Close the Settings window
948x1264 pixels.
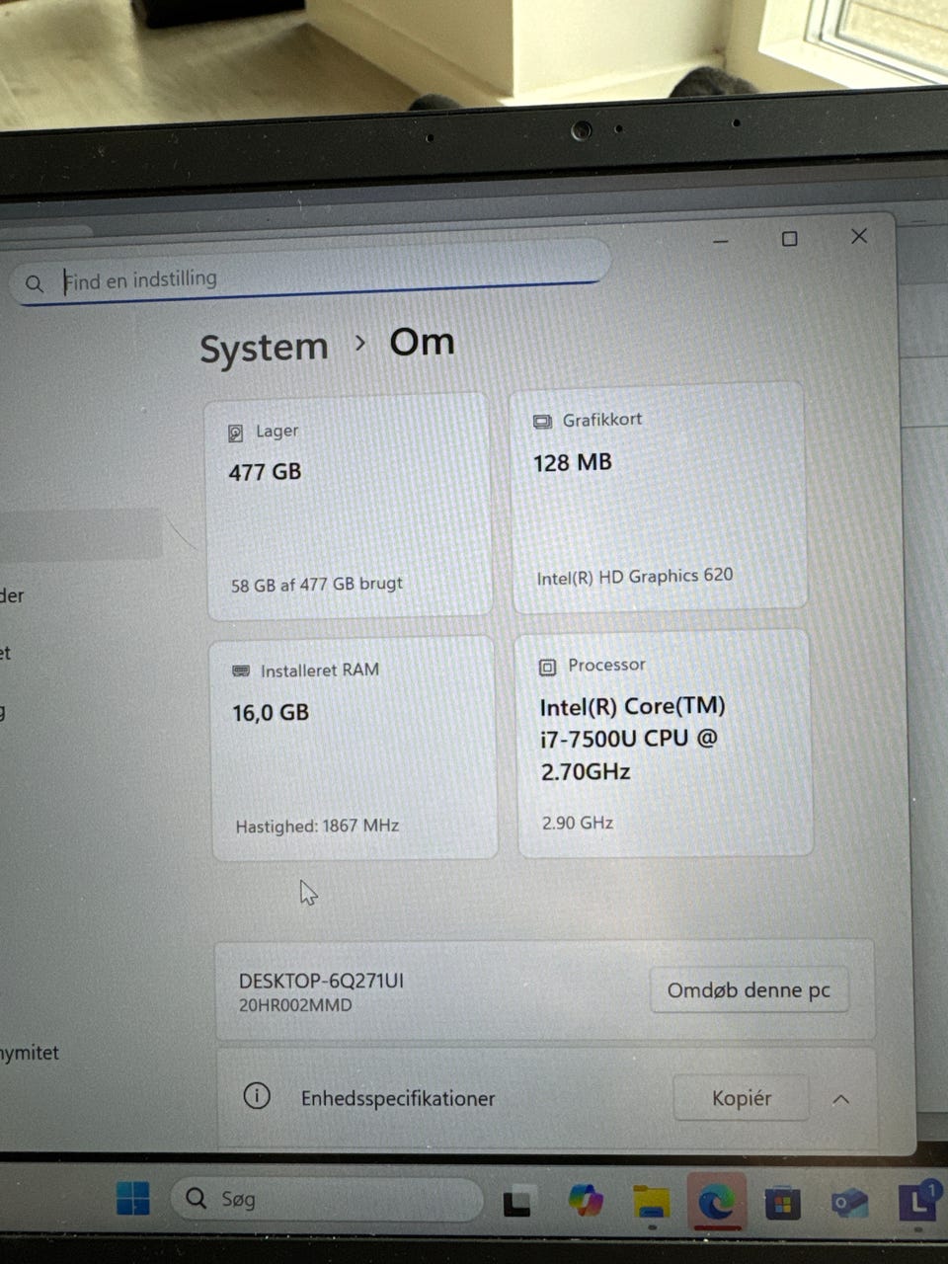(x=859, y=236)
